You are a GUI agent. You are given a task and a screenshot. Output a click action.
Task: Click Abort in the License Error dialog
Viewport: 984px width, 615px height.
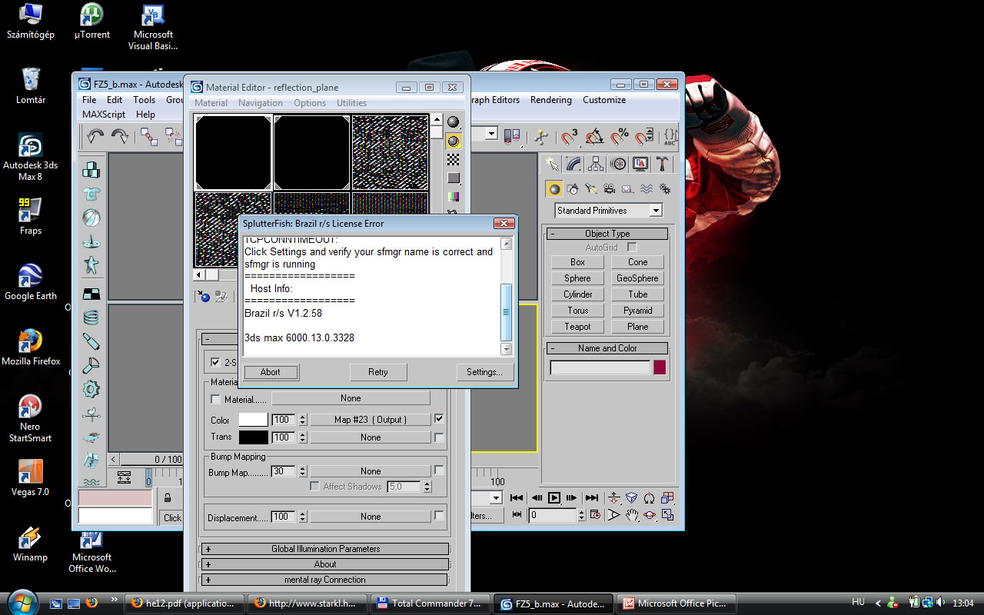(x=271, y=372)
